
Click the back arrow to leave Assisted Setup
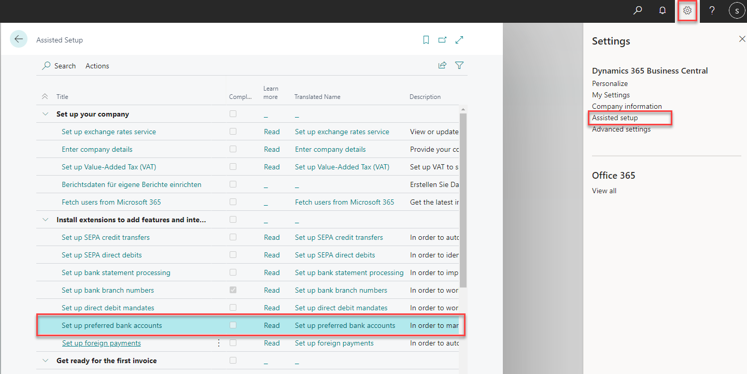point(18,39)
